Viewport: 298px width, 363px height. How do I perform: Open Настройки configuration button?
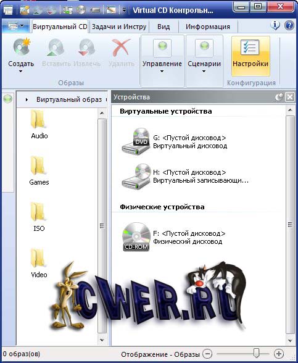tap(250, 56)
